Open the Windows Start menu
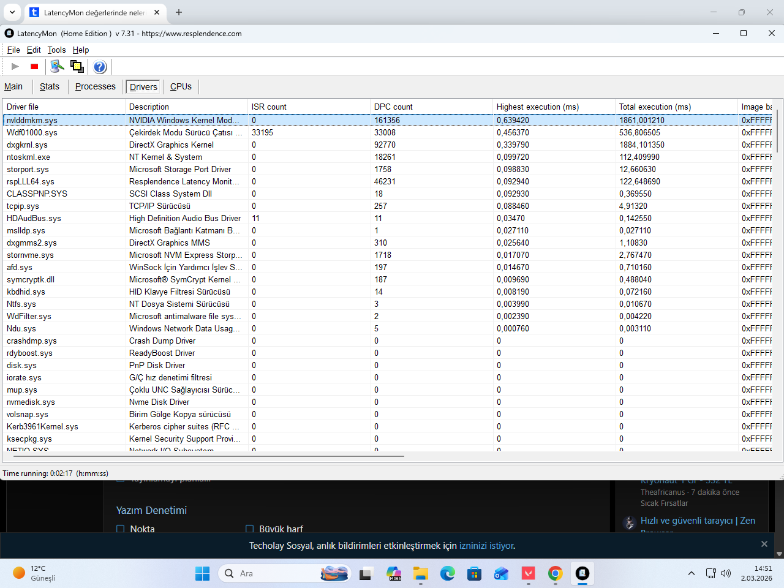 (202, 573)
